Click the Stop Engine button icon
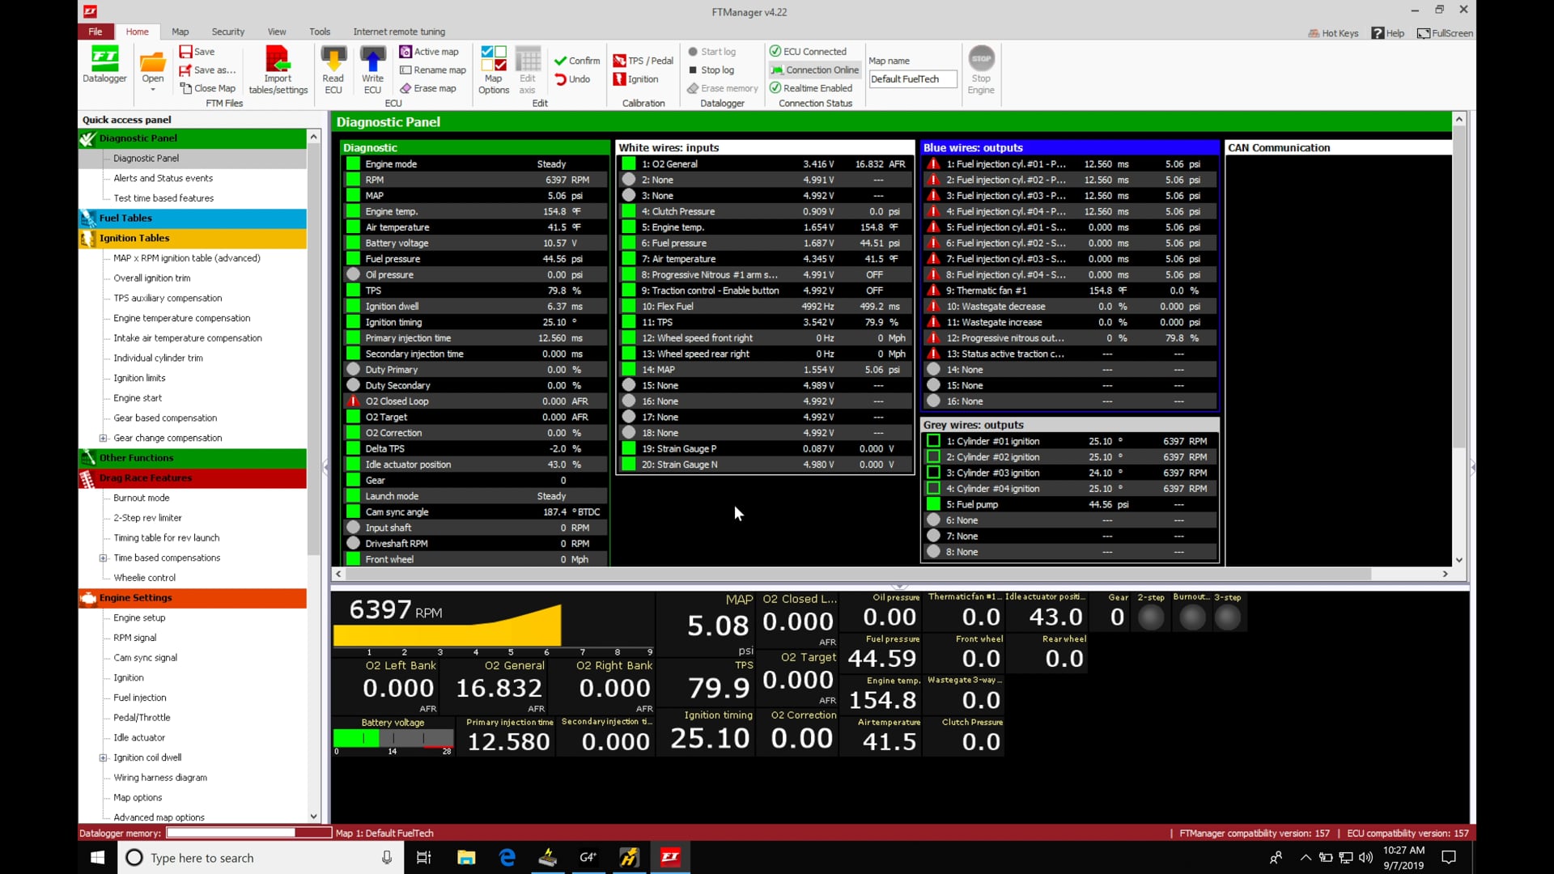Image resolution: width=1554 pixels, height=874 pixels. (981, 59)
